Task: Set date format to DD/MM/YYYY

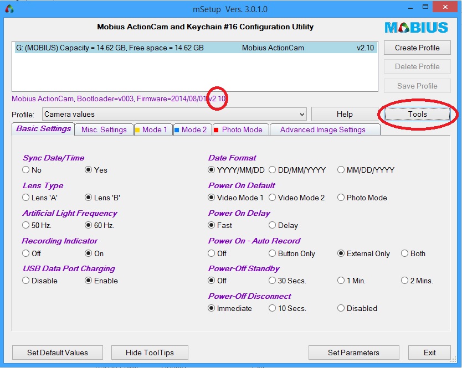Action: coord(273,170)
